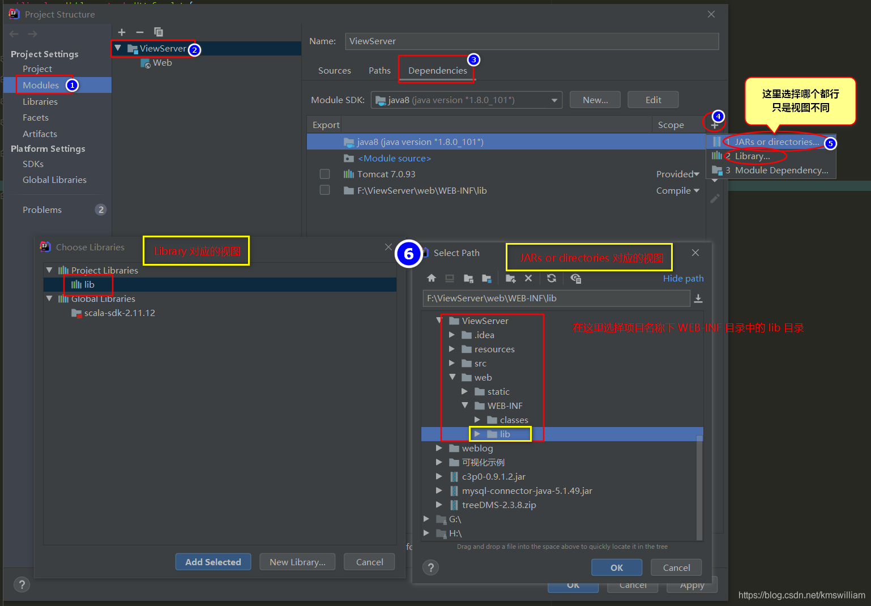Image resolution: width=871 pixels, height=606 pixels.
Task: Click the minus icon to remove module
Action: coord(140,32)
